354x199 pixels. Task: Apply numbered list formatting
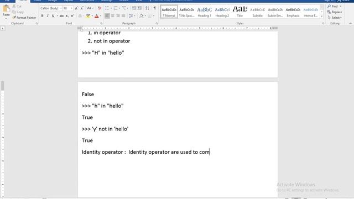pyautogui.click(x=116, y=8)
